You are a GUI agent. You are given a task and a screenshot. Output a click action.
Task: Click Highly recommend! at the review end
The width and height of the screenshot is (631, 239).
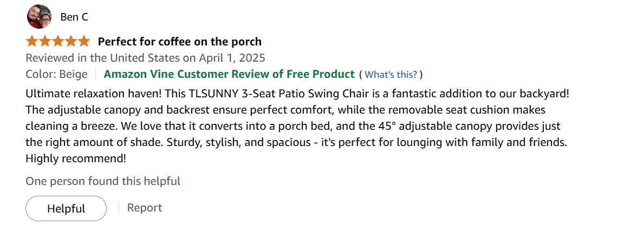point(76,158)
